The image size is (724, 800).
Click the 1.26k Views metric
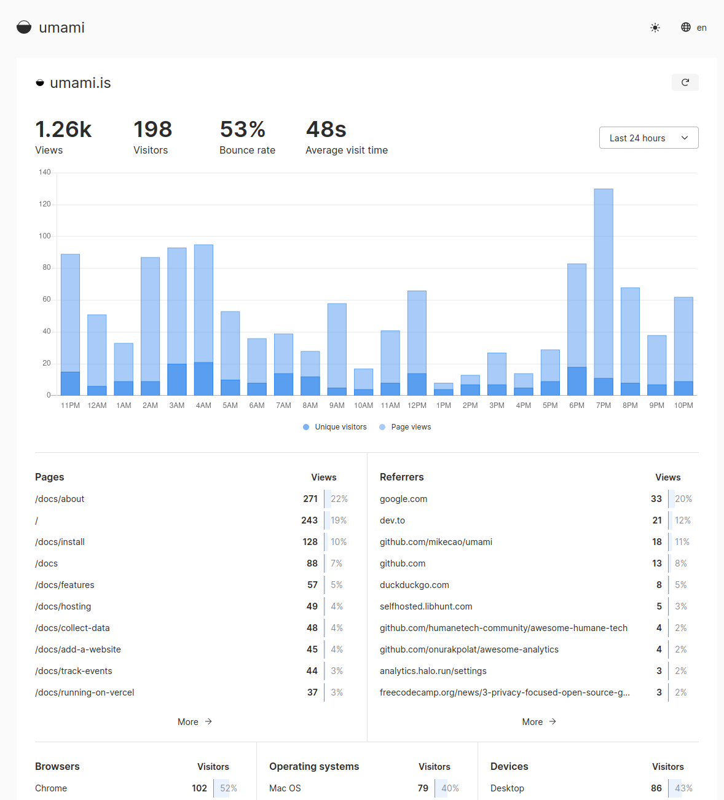click(63, 137)
